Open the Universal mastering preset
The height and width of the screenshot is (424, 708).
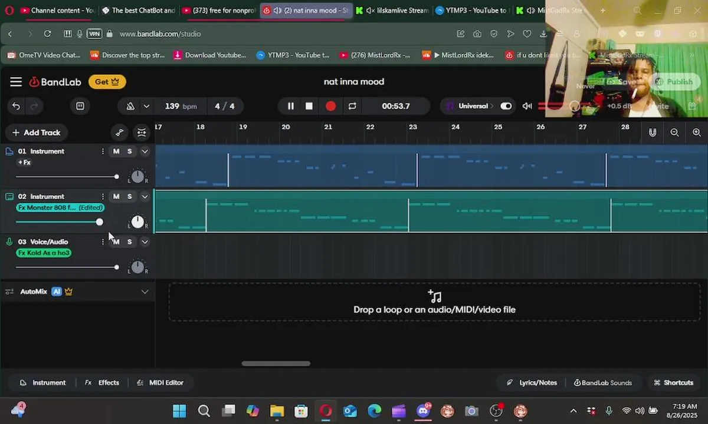(469, 106)
